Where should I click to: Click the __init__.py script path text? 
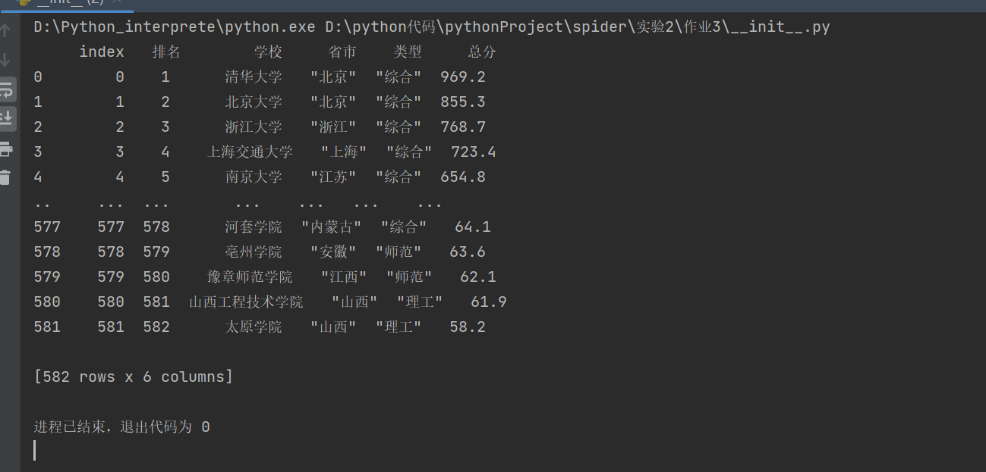pyautogui.click(x=578, y=28)
